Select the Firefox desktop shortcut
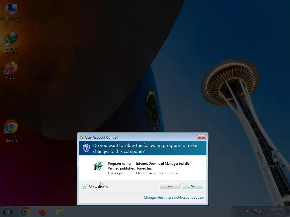Image resolution: width=290 pixels, height=217 pixels. coord(11,70)
